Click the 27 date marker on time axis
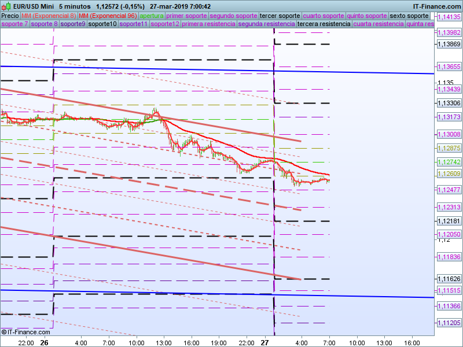 [x=264, y=342]
